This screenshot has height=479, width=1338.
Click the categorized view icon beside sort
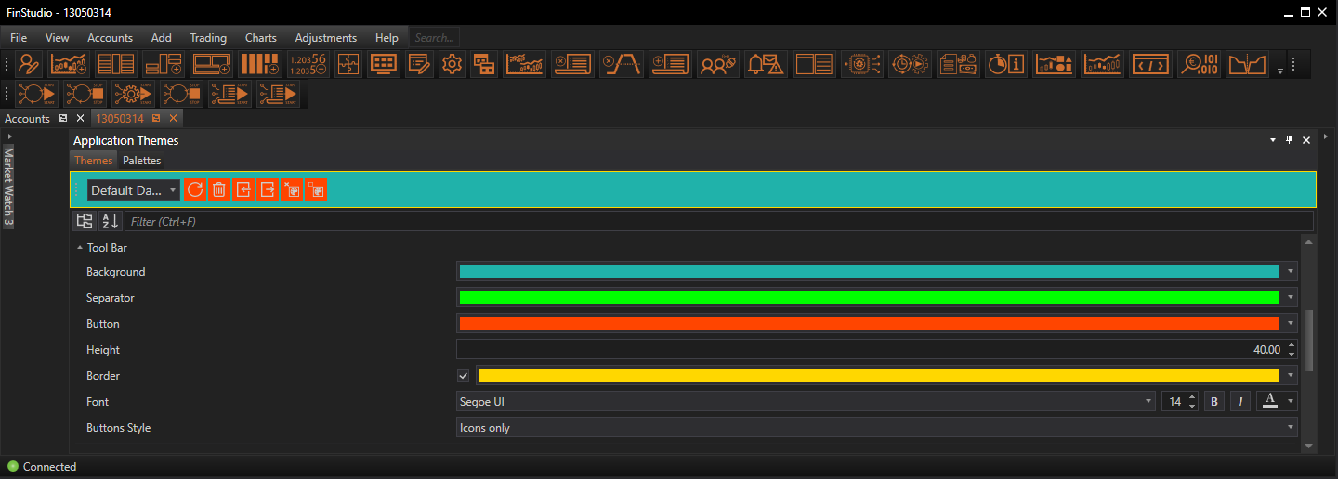click(85, 221)
